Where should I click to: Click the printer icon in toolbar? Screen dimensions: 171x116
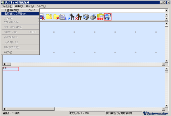click(93, 17)
